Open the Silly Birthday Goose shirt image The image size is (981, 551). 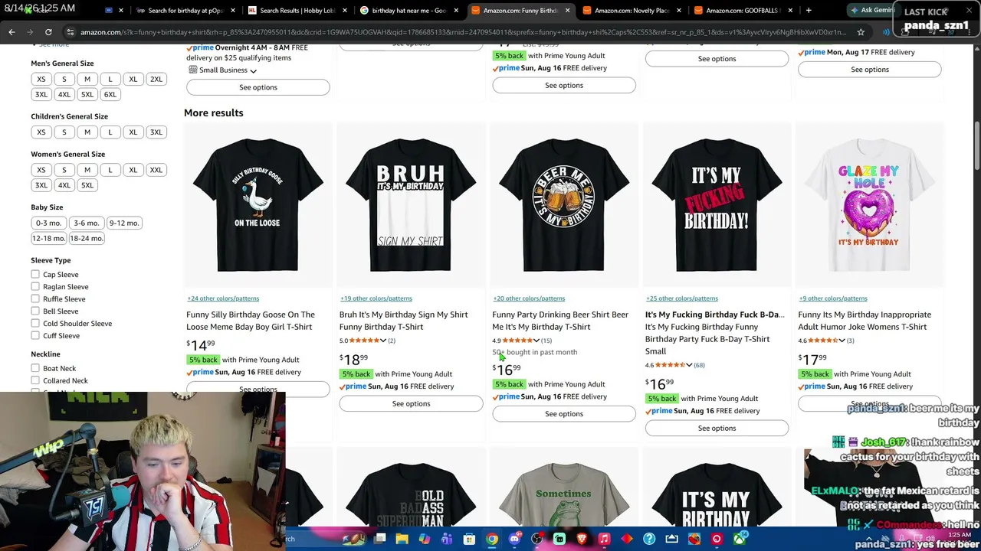[x=258, y=205]
